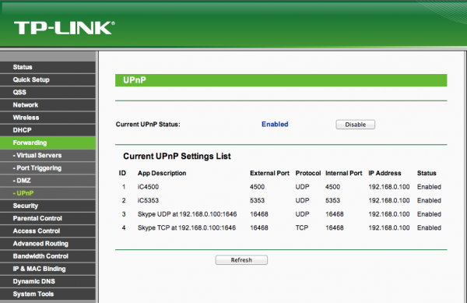The width and height of the screenshot is (467, 303).
Task: Go to Access Control
Action: (47, 231)
